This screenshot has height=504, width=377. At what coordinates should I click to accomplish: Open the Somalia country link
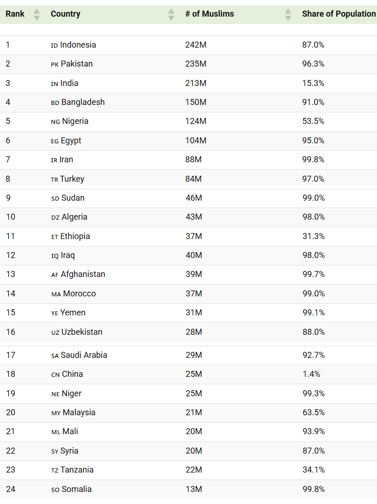tap(76, 489)
